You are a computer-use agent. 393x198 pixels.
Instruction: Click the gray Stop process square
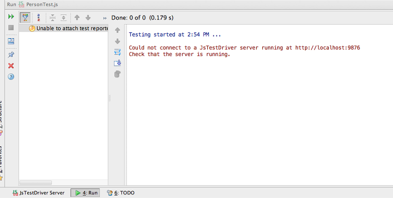tap(11, 28)
